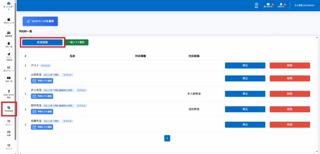The width and height of the screenshot is (320, 154).
Task: Open the ダッシュボード icon in sidebar
Action: tap(9, 4)
